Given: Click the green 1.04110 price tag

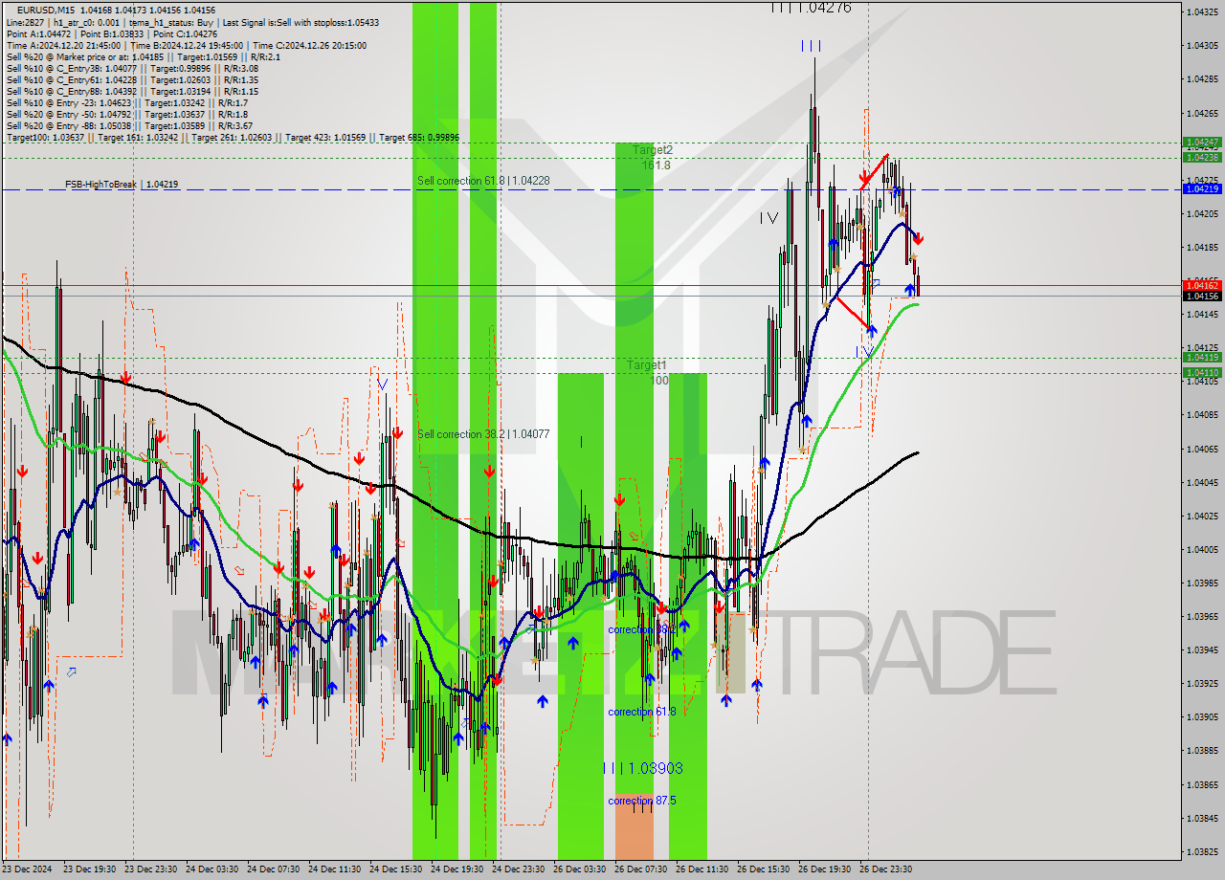Looking at the screenshot, I should click(x=1202, y=372).
